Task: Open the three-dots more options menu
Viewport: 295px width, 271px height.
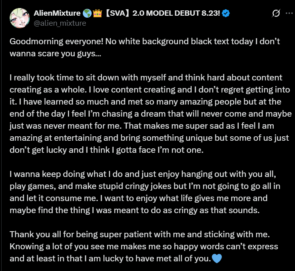Action: tap(289, 13)
